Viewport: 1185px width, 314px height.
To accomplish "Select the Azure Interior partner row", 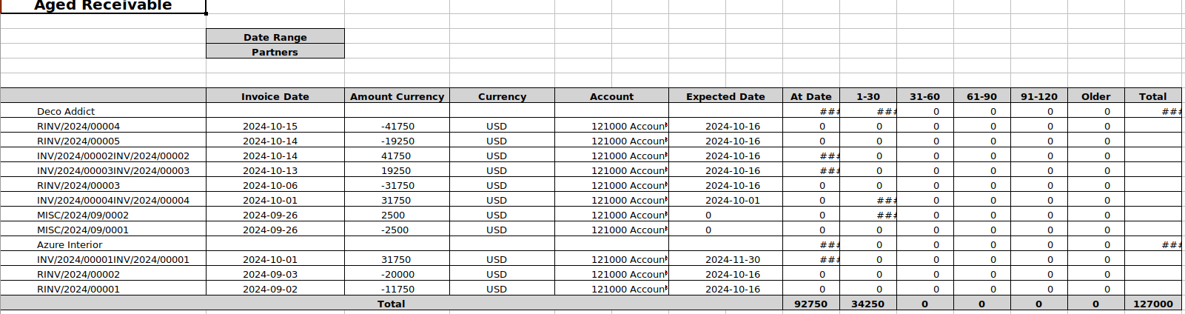I will coord(70,244).
